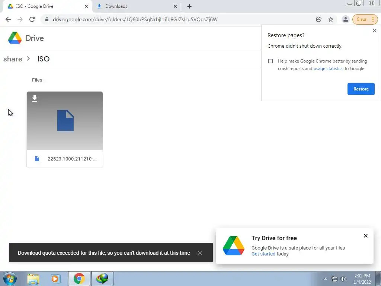381x286 pixels.
Task: Click the network tray icon
Action: [x=334, y=279]
